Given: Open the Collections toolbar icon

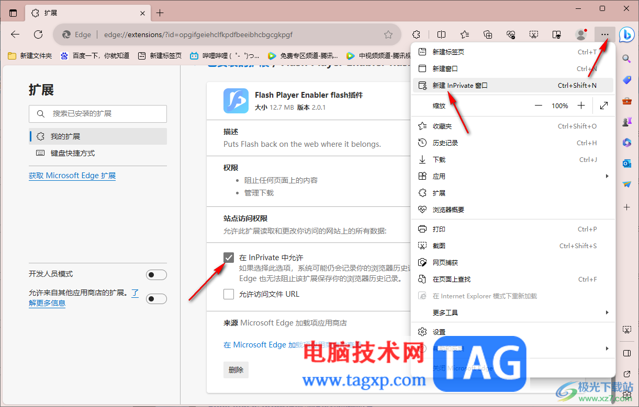Looking at the screenshot, I should [x=488, y=34].
